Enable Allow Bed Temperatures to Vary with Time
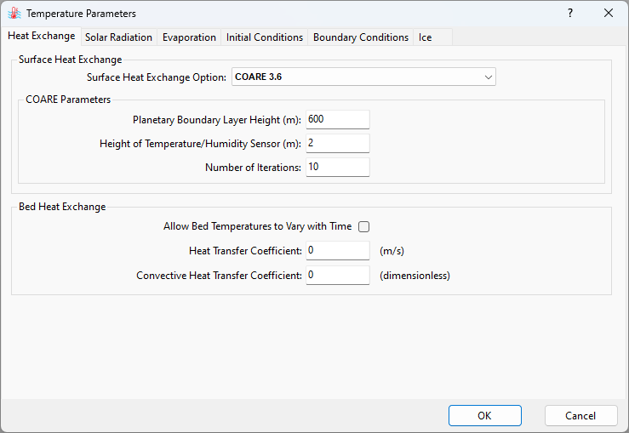The image size is (629, 433). tap(363, 227)
